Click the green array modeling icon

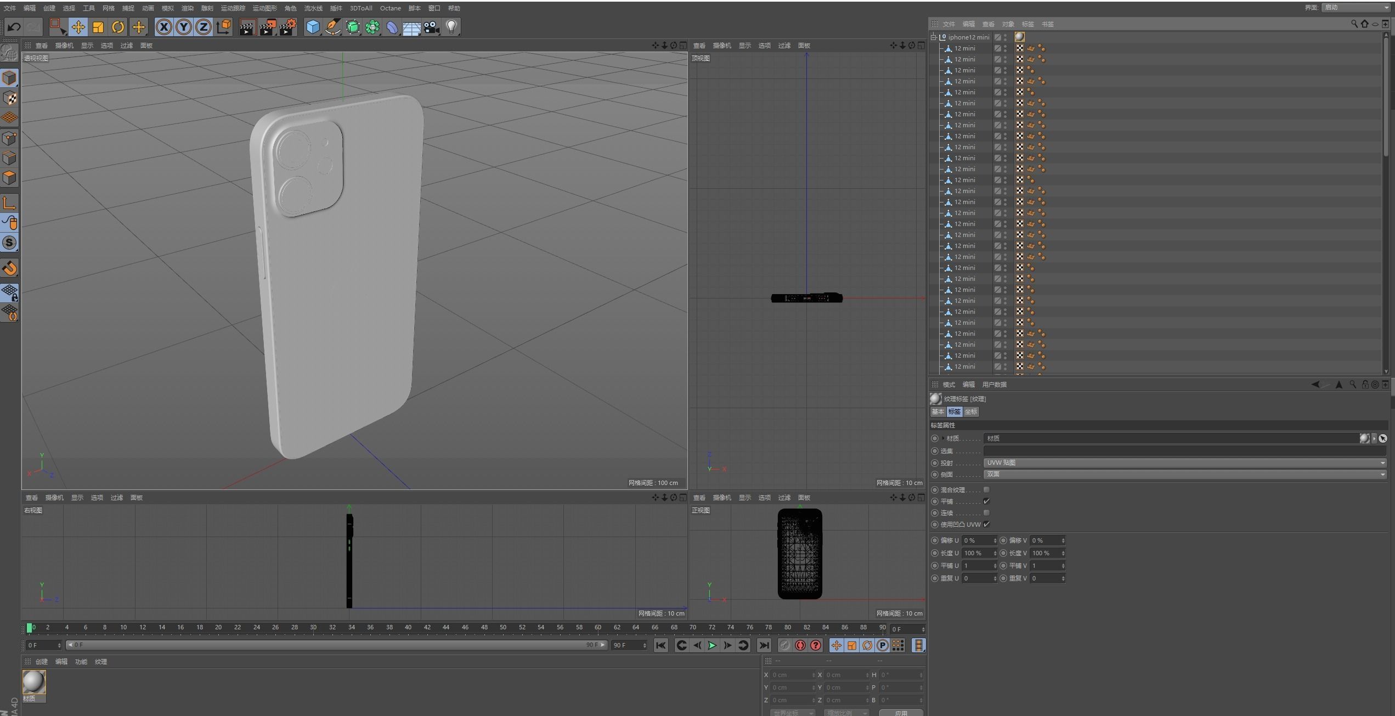372,27
